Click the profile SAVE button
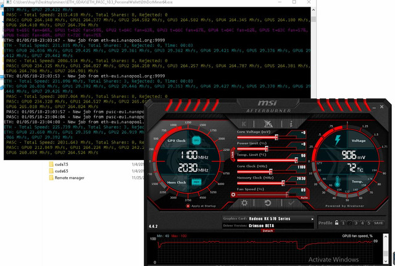The image size is (395, 266). 378,223
